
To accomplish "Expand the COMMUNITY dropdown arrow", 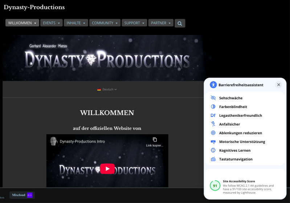I will tap(117, 23).
